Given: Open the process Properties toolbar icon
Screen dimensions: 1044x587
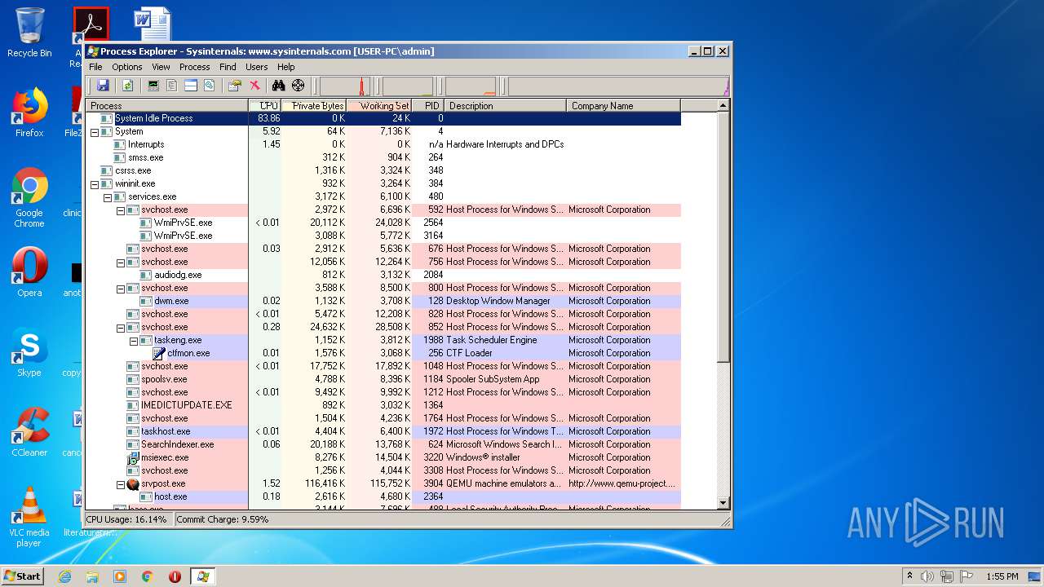Looking at the screenshot, I should (235, 86).
